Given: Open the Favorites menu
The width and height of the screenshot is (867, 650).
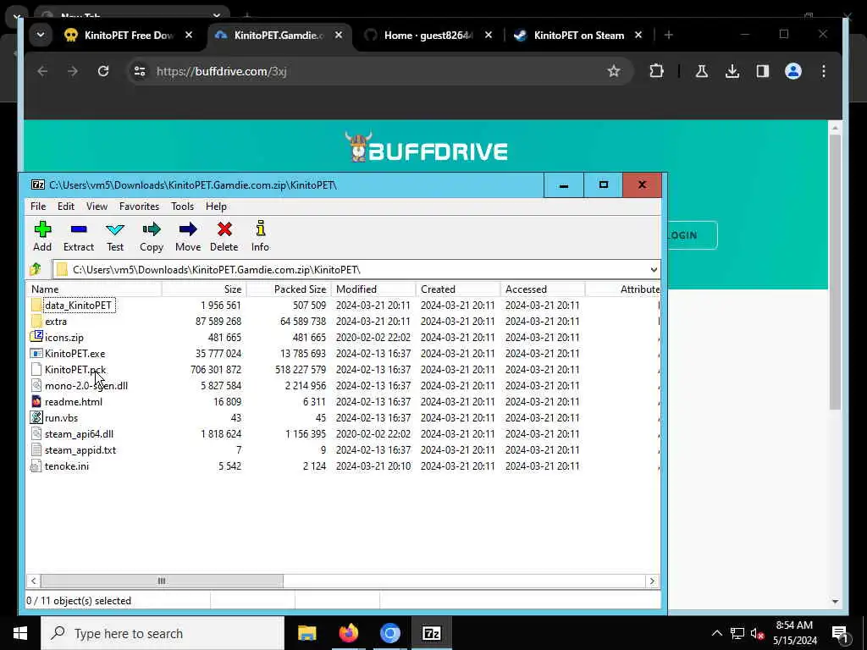Looking at the screenshot, I should (140, 207).
